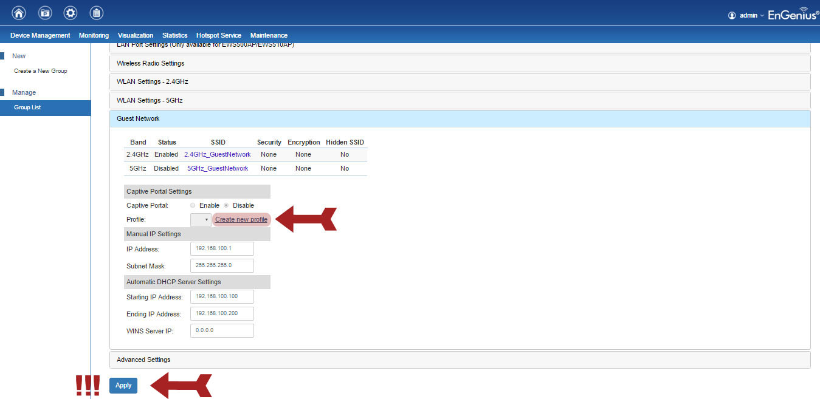The image size is (820, 399).
Task: Open the 2.4GHz_GuestNetwork SSID link
Action: pos(217,154)
